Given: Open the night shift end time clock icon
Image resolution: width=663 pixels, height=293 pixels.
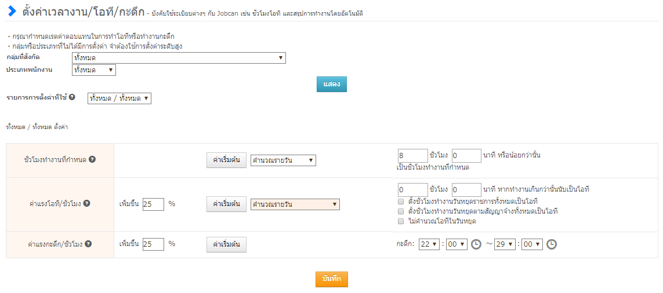Looking at the screenshot, I should click(552, 244).
